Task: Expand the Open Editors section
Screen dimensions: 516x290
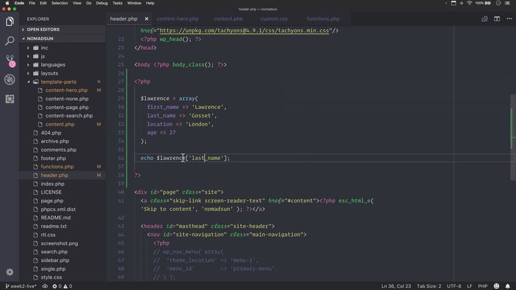Action: (x=42, y=29)
